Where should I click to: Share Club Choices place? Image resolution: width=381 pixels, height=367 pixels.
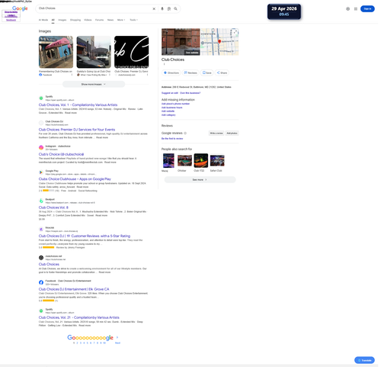(222, 72)
